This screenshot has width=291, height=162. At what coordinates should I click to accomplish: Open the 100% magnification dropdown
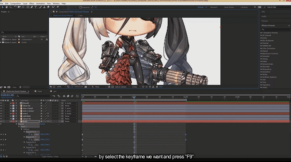(x=61, y=87)
